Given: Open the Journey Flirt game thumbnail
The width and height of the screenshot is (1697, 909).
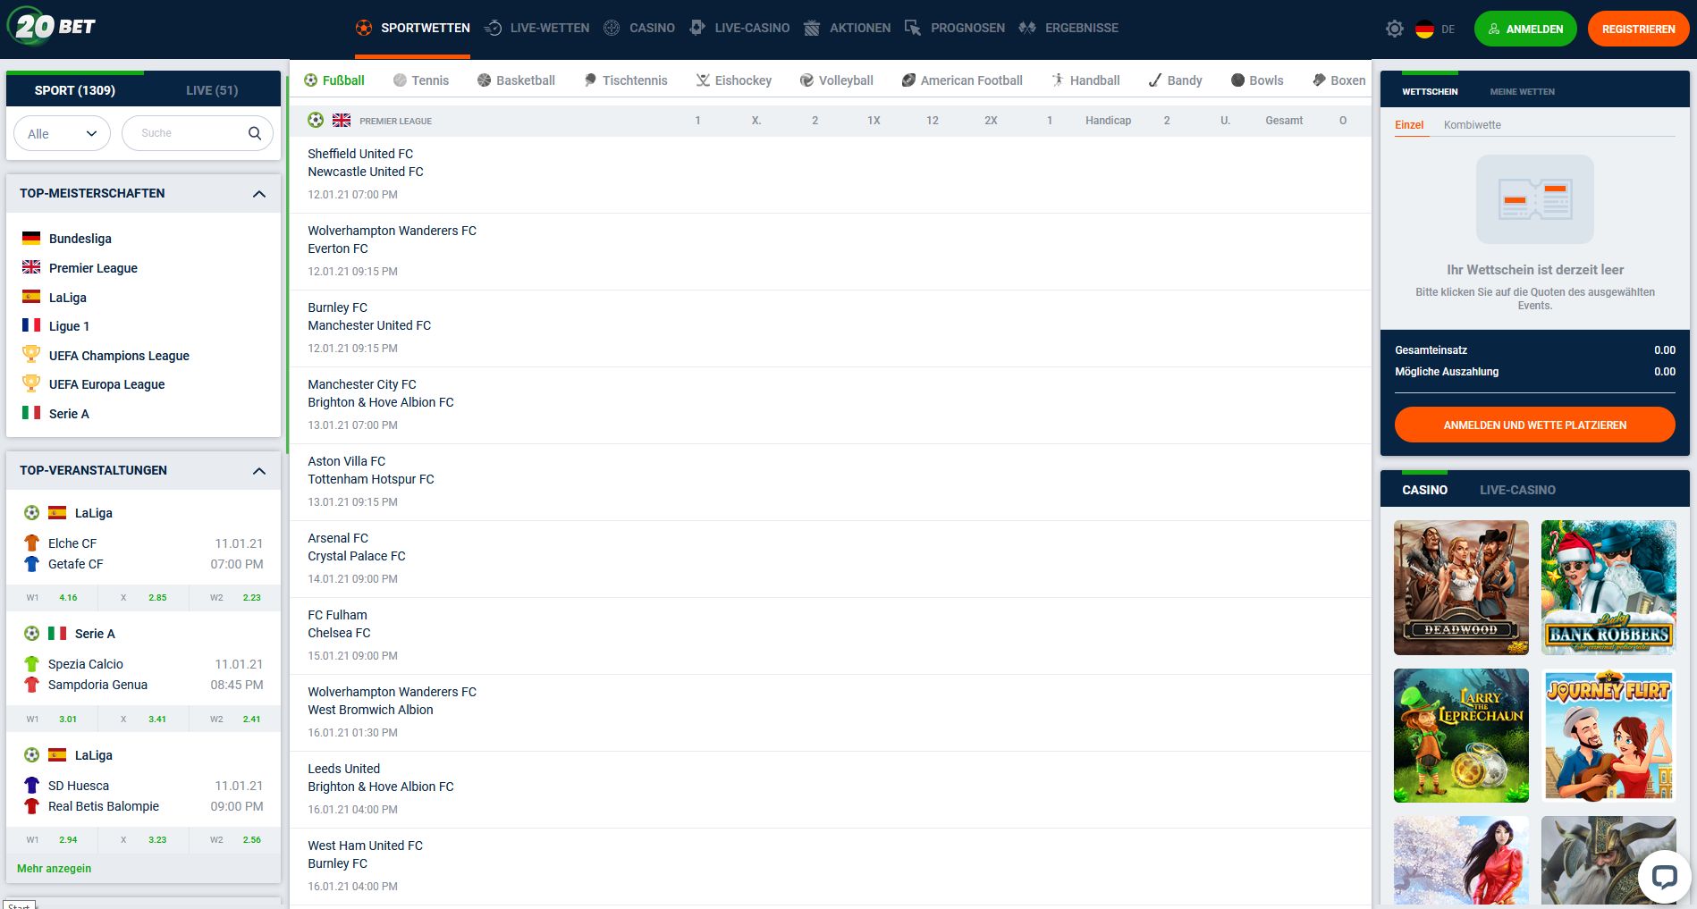Looking at the screenshot, I should point(1608,736).
